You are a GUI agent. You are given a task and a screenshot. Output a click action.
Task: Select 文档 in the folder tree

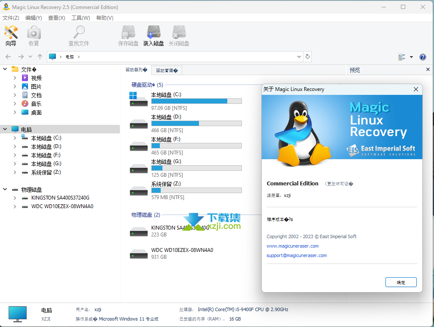pos(36,95)
